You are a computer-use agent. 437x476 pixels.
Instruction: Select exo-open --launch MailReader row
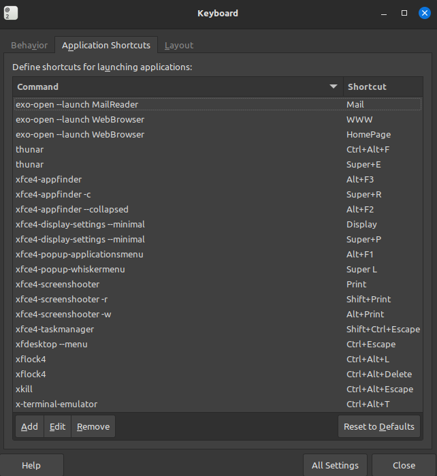218,104
